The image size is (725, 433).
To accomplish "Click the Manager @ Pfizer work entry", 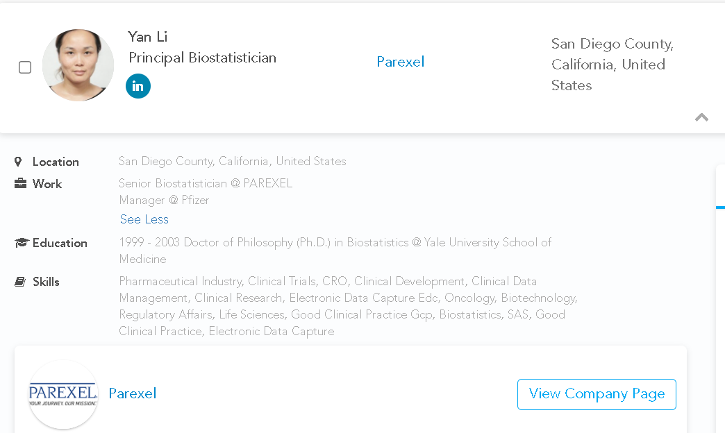I will click(x=164, y=200).
